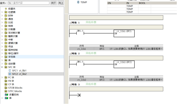Image resolution: width=177 pixels, height=104 pixels.
Task: Click the 向上 search button
Action: pos(61,3)
